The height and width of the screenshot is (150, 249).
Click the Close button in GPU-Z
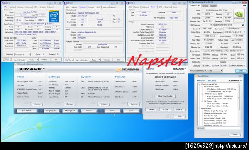[x=241, y=71]
